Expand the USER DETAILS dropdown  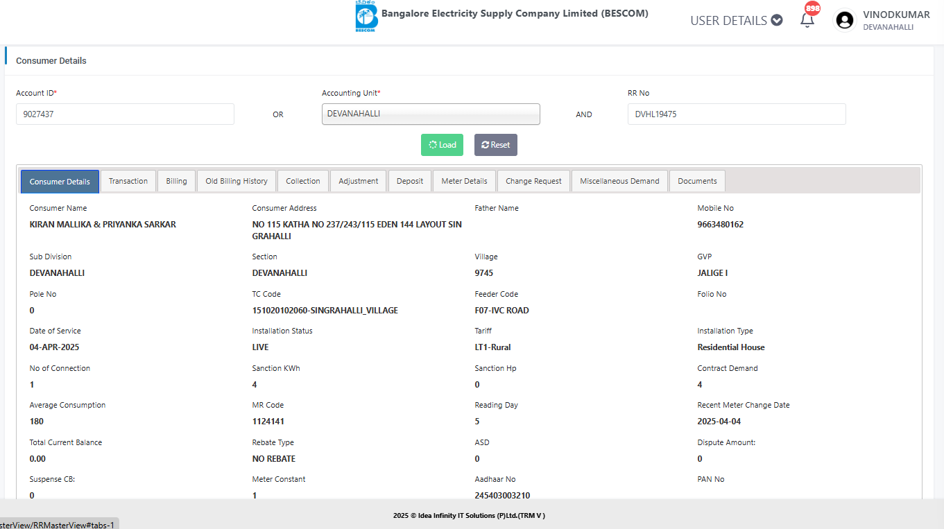coord(736,20)
